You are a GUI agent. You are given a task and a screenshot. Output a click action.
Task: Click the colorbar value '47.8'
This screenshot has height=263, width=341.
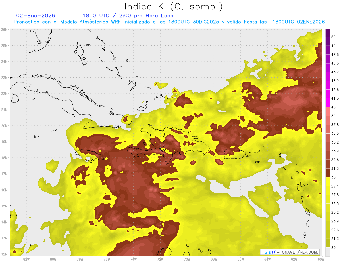coord(335,54)
